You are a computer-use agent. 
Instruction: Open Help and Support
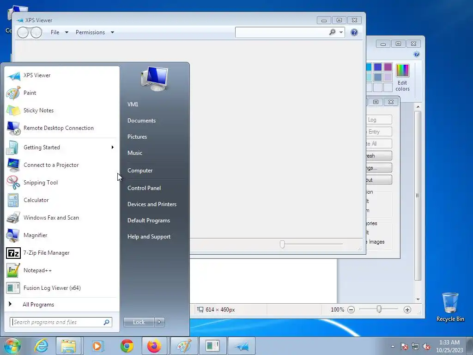(x=149, y=237)
